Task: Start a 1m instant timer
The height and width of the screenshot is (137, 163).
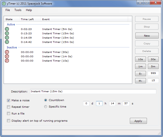Action: tap(140, 66)
